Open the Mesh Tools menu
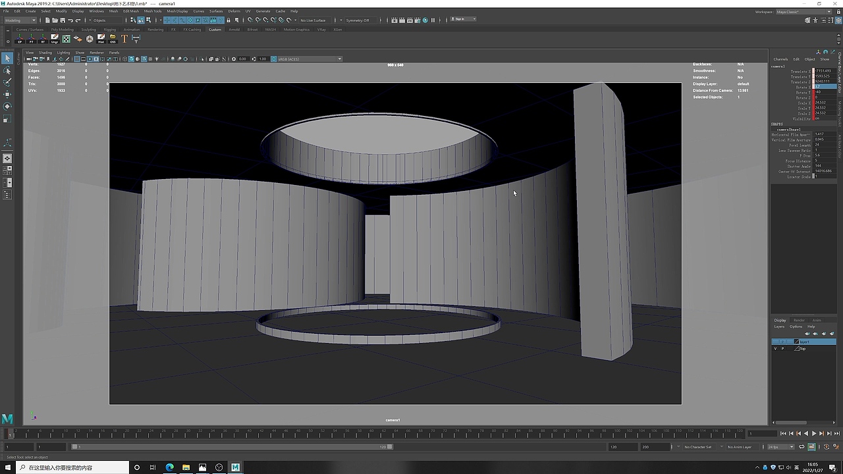The width and height of the screenshot is (843, 474). [153, 11]
